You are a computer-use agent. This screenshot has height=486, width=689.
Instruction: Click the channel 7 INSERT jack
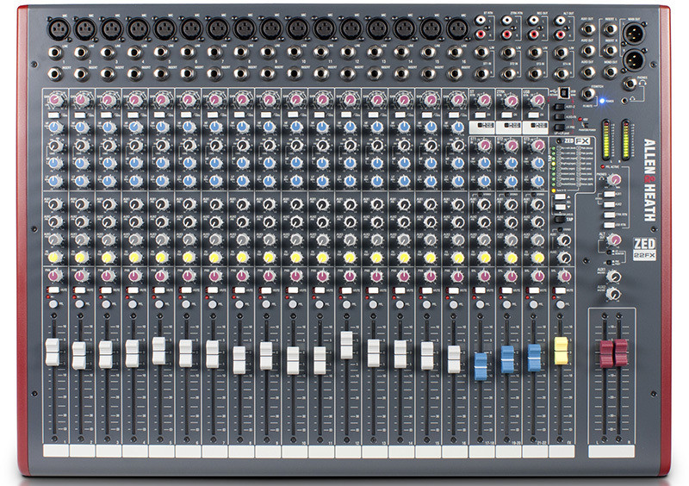pos(214,73)
